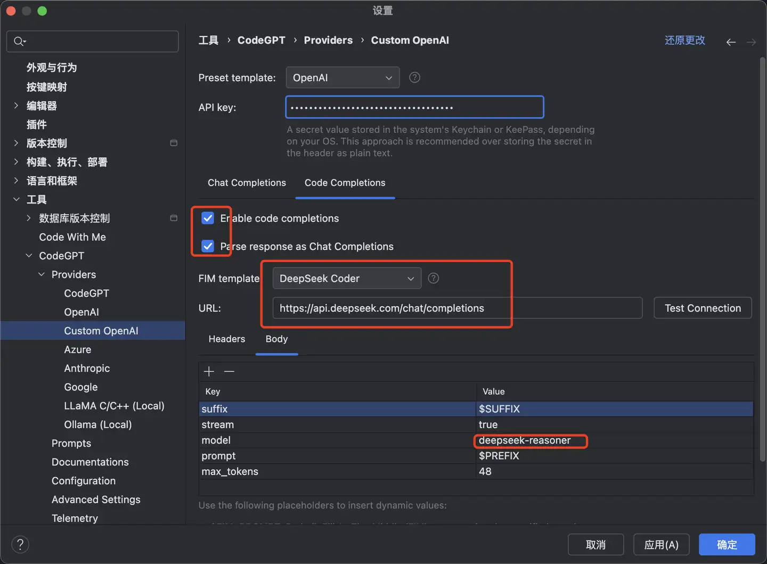Click the 还原更改 revert link
The height and width of the screenshot is (564, 767).
685,40
